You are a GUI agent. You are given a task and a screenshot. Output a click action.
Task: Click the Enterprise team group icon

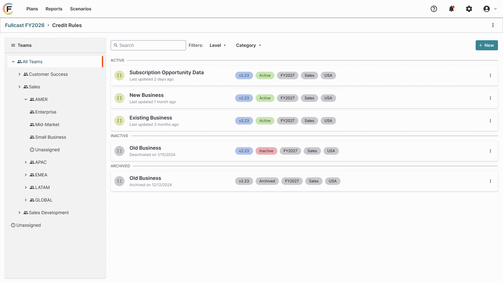[x=32, y=112]
